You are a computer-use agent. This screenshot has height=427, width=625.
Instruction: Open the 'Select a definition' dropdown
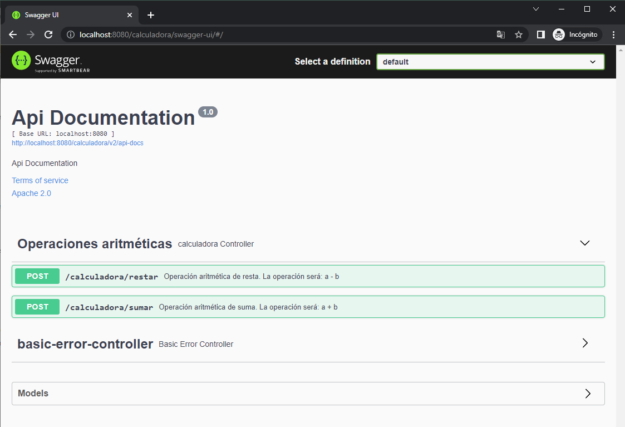click(x=490, y=62)
